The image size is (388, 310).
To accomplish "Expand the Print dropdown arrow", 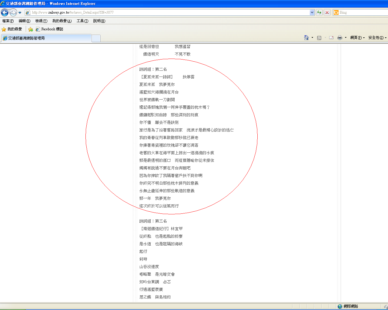I will [346, 38].
